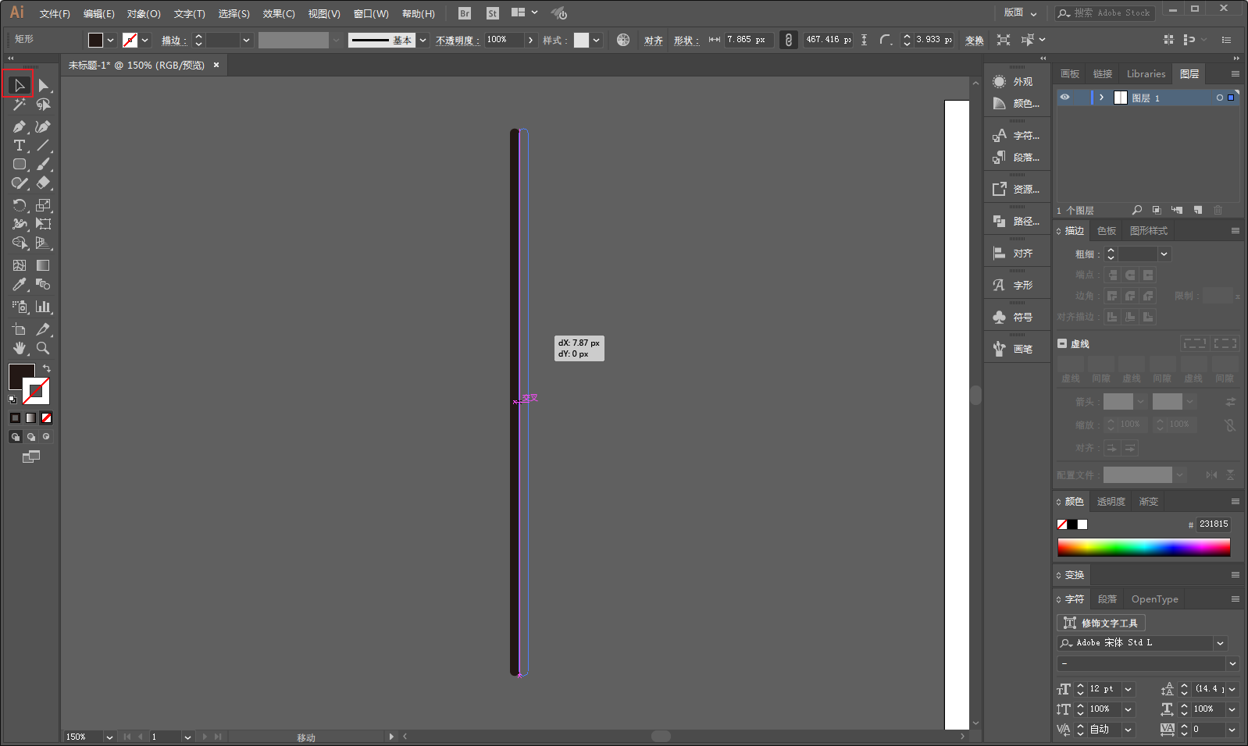Open the 效果(C) menu
Image resolution: width=1248 pixels, height=746 pixels.
(x=279, y=14)
